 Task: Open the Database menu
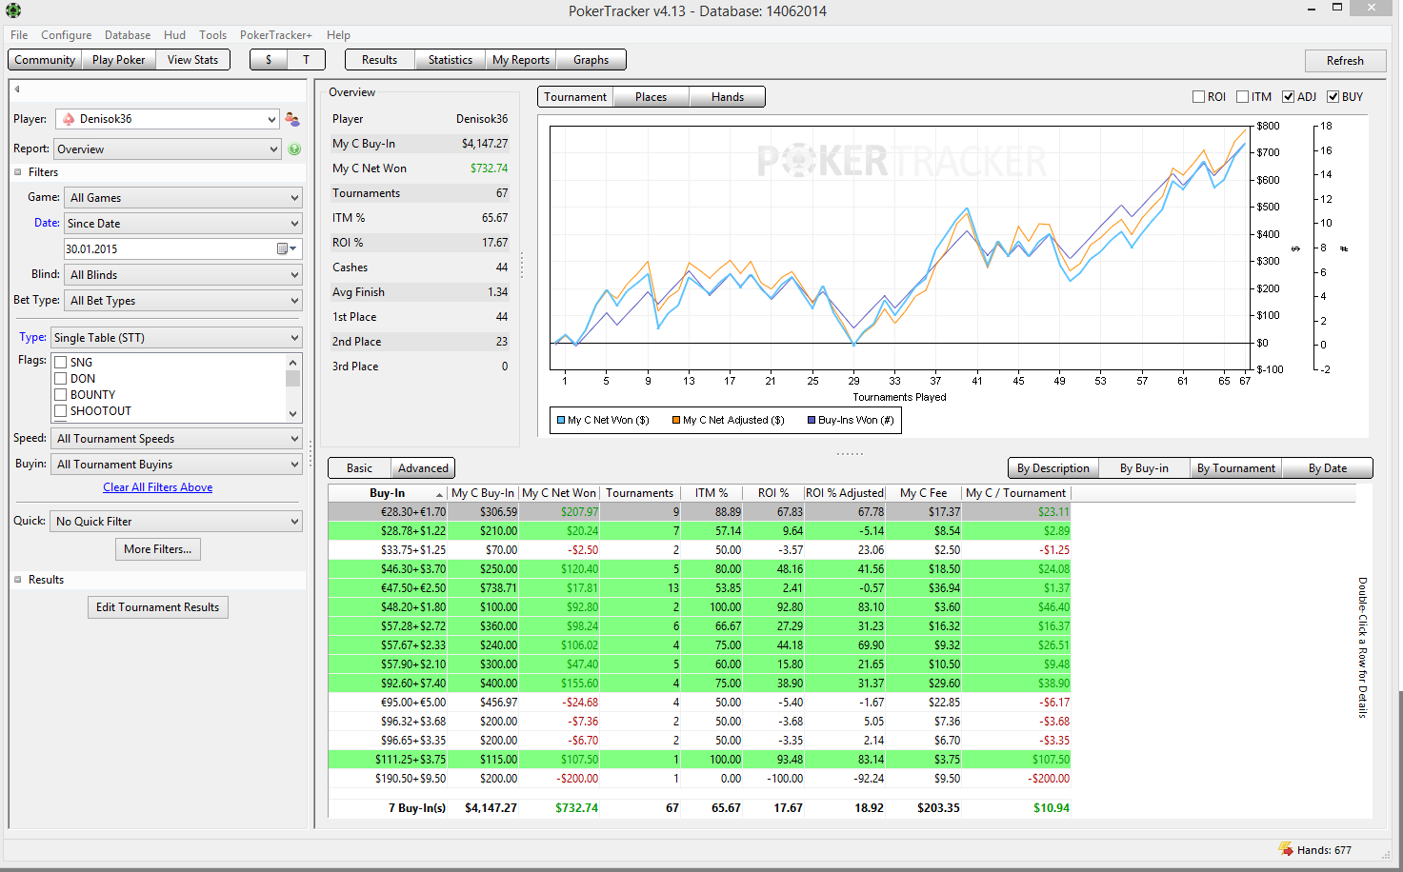coord(128,35)
